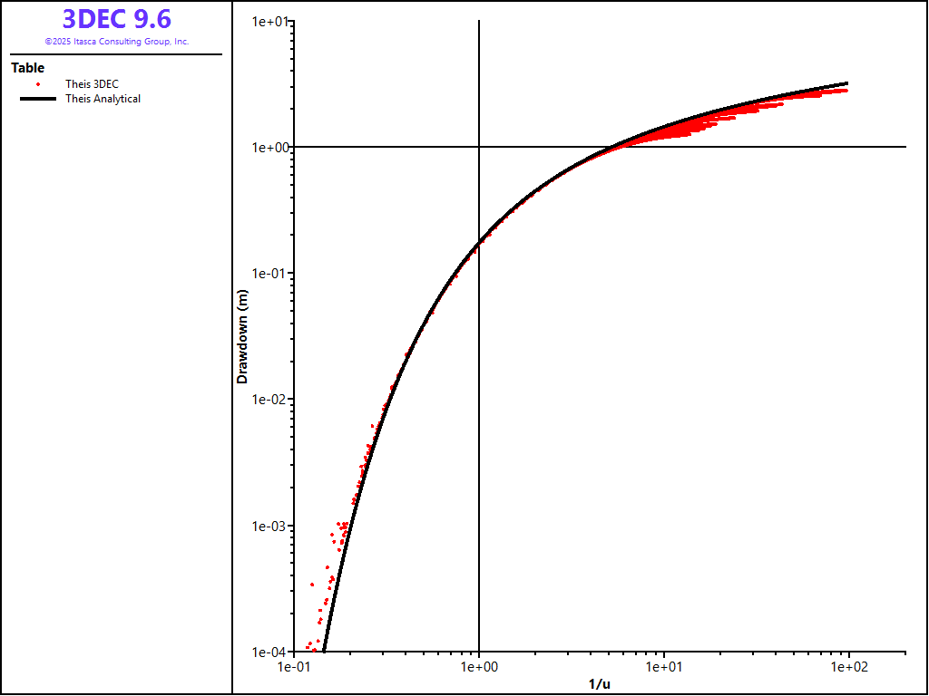Click the red dot marker for Theis 3DEC
This screenshot has width=929, height=696.
38,84
